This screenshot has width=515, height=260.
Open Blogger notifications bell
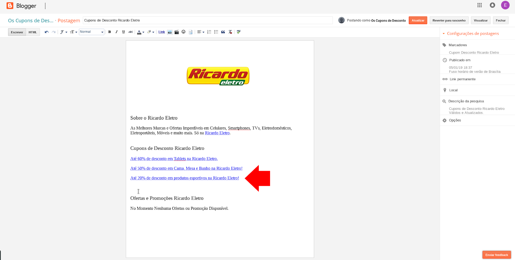pos(492,5)
